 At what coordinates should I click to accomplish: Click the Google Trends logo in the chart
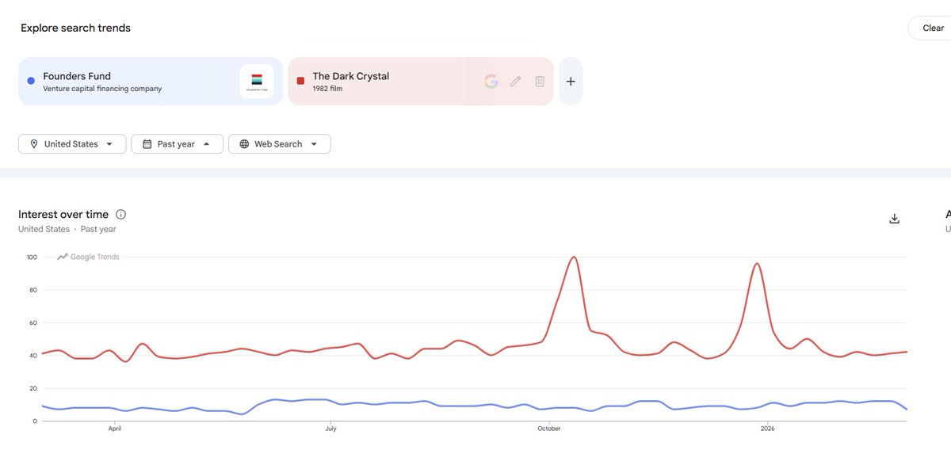tap(88, 257)
